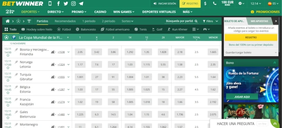
Task: Open the language ES selector
Action: point(273,3)
